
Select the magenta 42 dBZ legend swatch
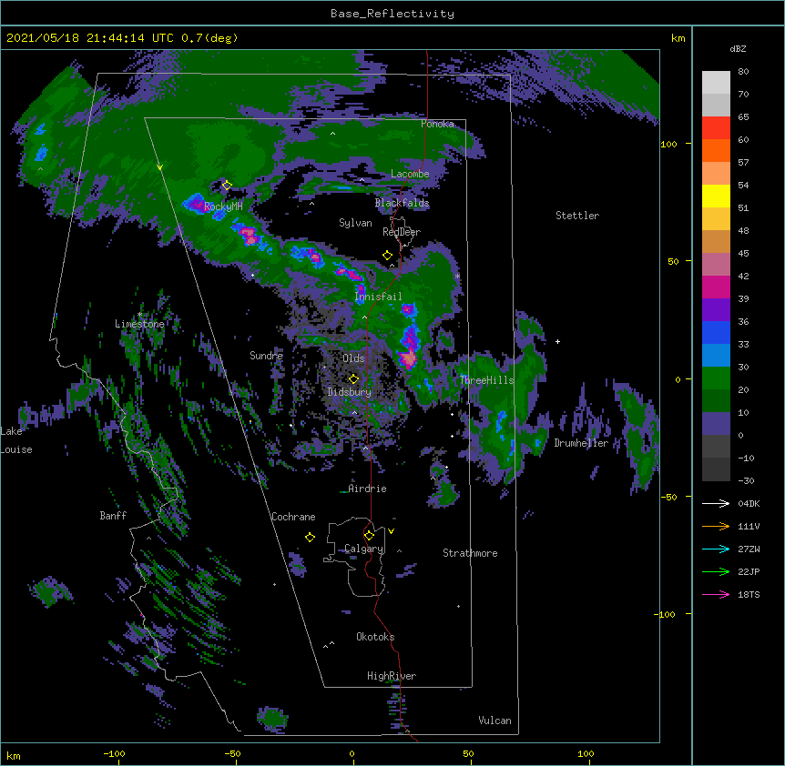pyautogui.click(x=716, y=287)
